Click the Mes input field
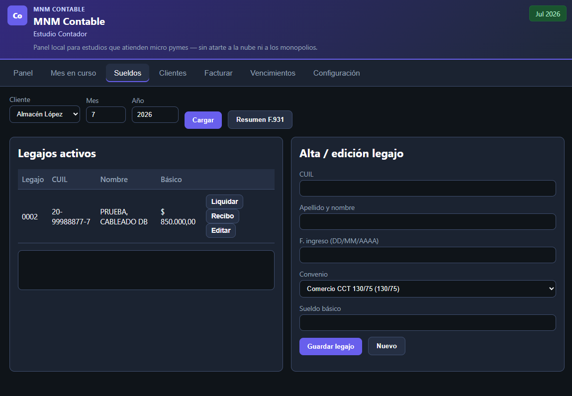572x396 pixels. click(106, 114)
